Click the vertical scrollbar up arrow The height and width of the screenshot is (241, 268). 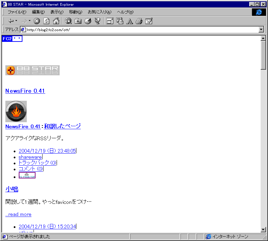[x=263, y=38]
